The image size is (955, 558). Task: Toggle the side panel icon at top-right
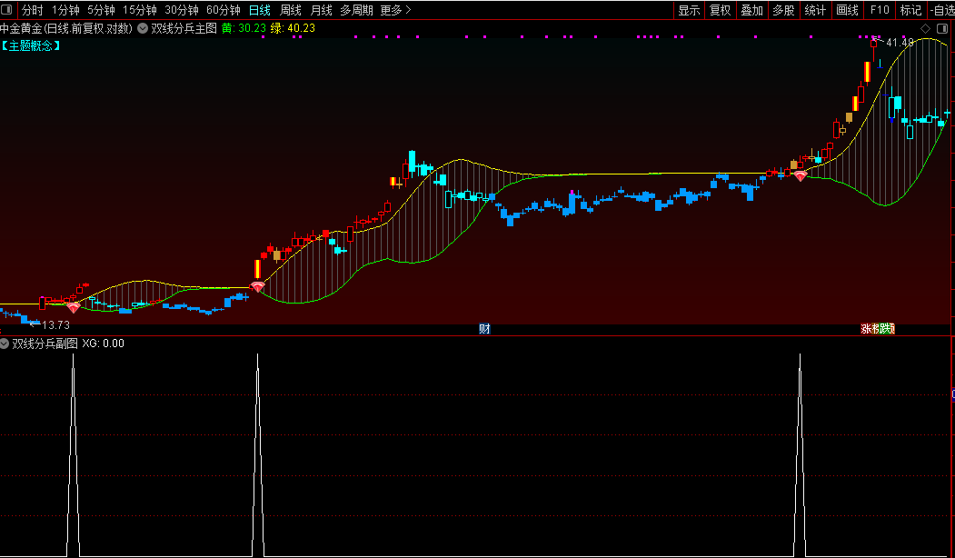[944, 28]
